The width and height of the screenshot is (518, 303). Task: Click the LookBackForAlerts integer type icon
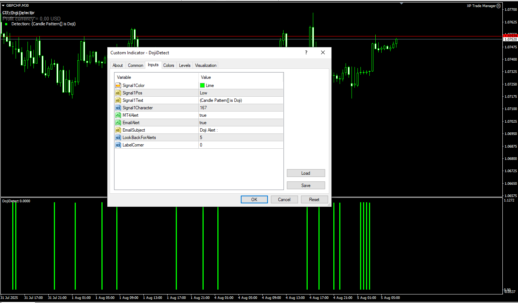pos(118,138)
